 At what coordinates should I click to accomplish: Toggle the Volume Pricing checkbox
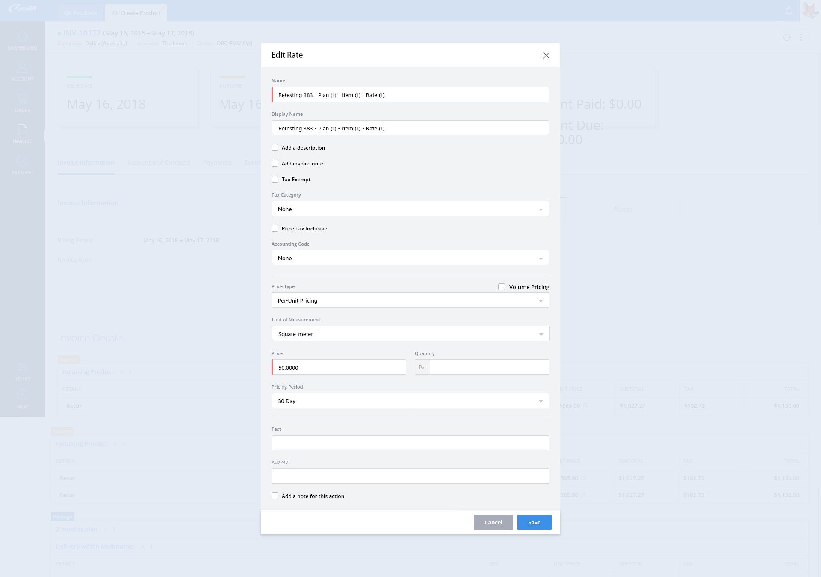point(502,287)
